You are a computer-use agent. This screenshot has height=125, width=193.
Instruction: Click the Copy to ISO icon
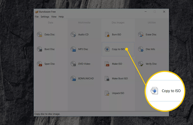pos(107,49)
